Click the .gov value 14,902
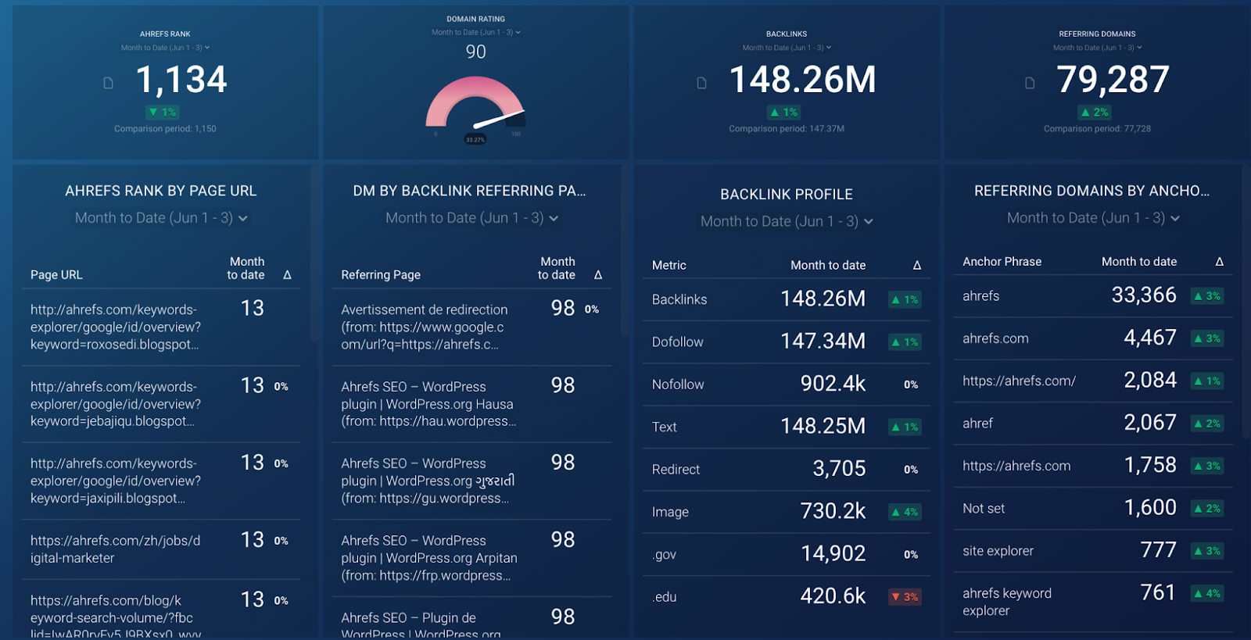Viewport: 1251px width, 640px height. [x=833, y=554]
